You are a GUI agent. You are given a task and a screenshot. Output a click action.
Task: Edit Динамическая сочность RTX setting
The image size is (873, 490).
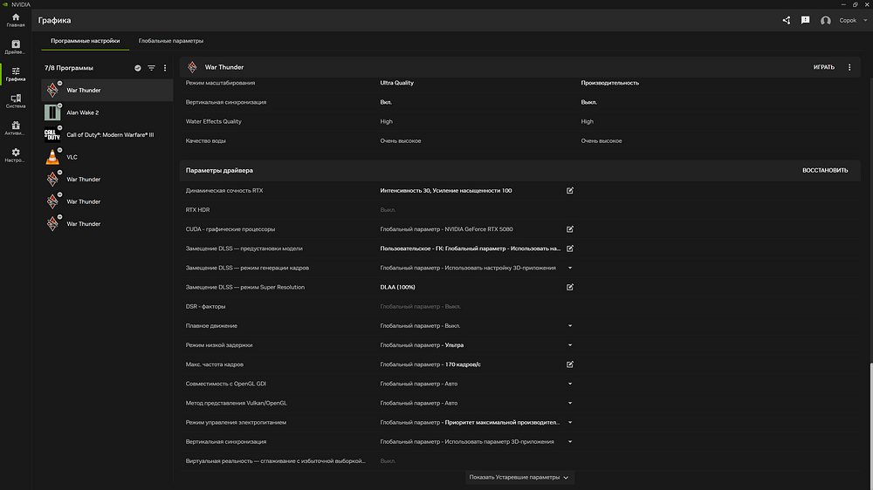tap(569, 191)
